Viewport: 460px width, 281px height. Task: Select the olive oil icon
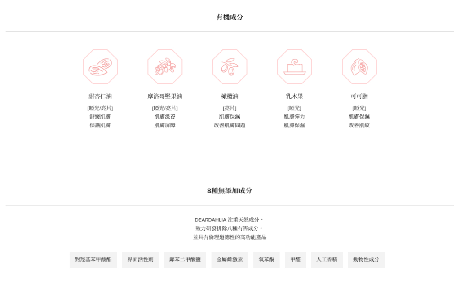pyautogui.click(x=230, y=67)
